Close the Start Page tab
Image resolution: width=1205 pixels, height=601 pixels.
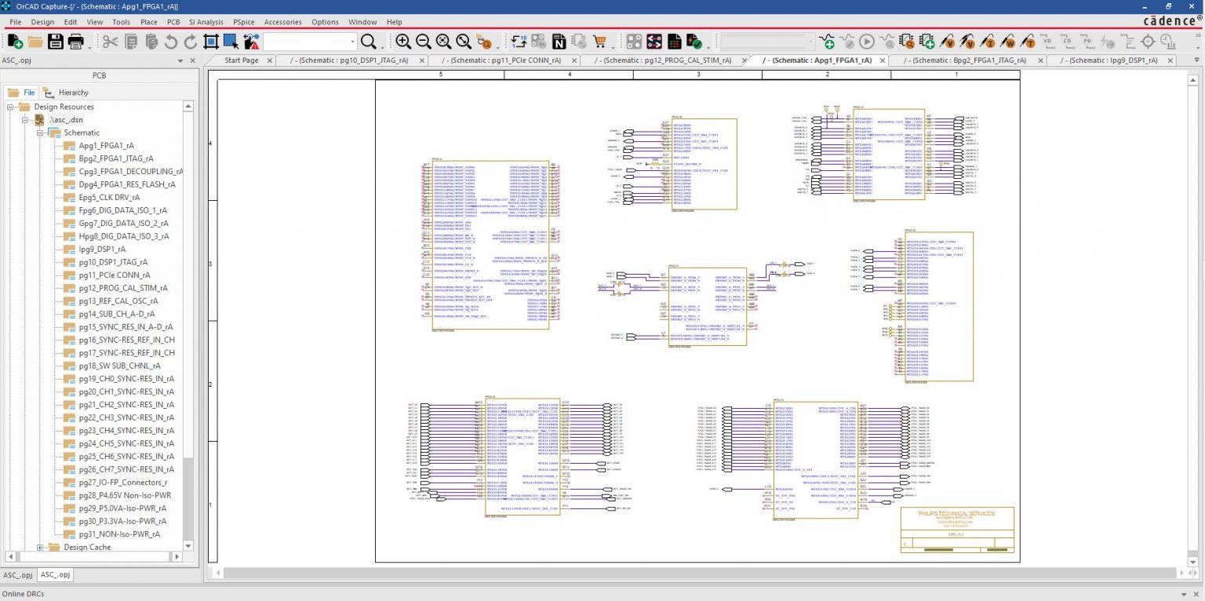pos(269,60)
